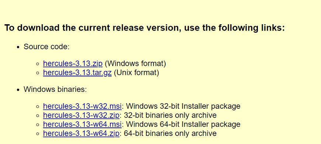
Task: Click the '(Windows format)' description text
Action: pos(135,64)
